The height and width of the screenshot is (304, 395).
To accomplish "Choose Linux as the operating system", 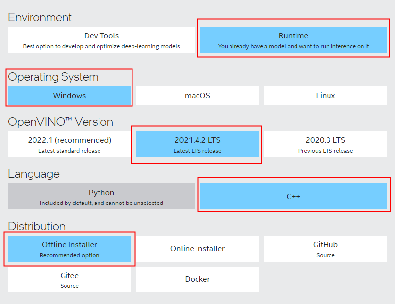I will coord(326,96).
